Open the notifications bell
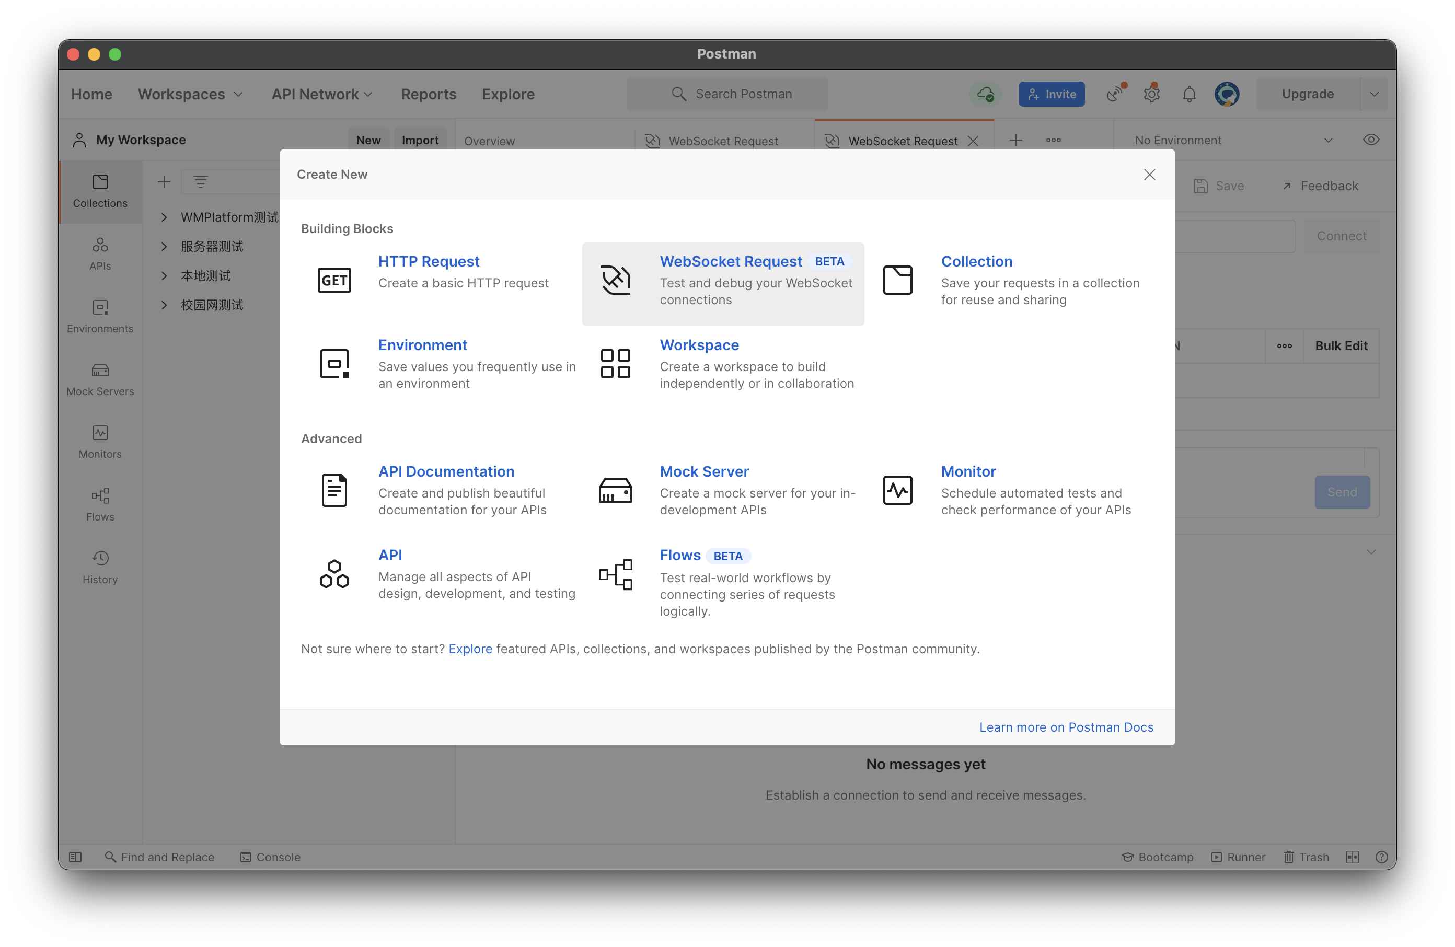1455x947 pixels. click(1189, 94)
